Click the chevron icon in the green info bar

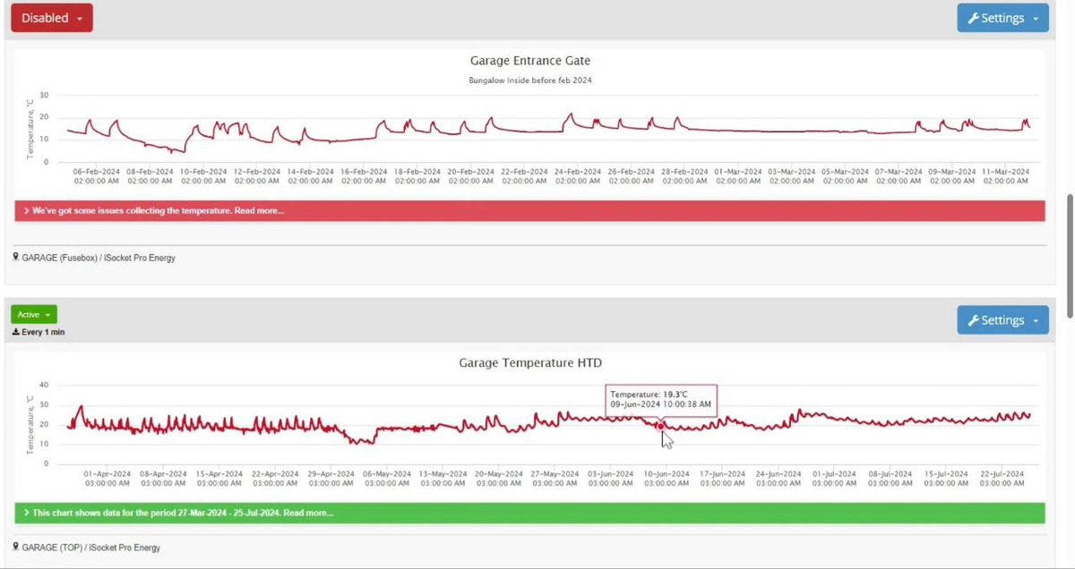coord(27,514)
